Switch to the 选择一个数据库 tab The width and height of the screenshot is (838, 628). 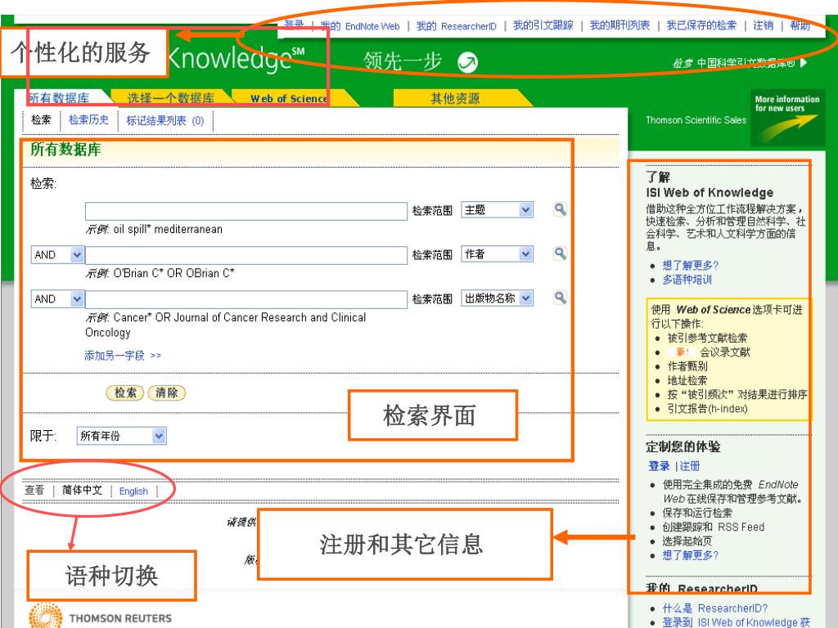click(x=170, y=98)
